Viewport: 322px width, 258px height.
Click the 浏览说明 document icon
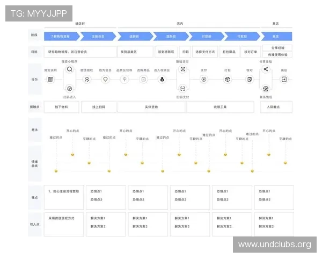(50, 79)
